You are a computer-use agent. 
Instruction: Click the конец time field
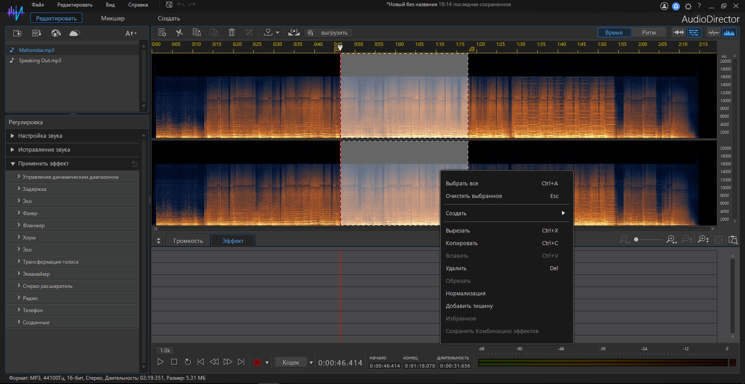[420, 366]
